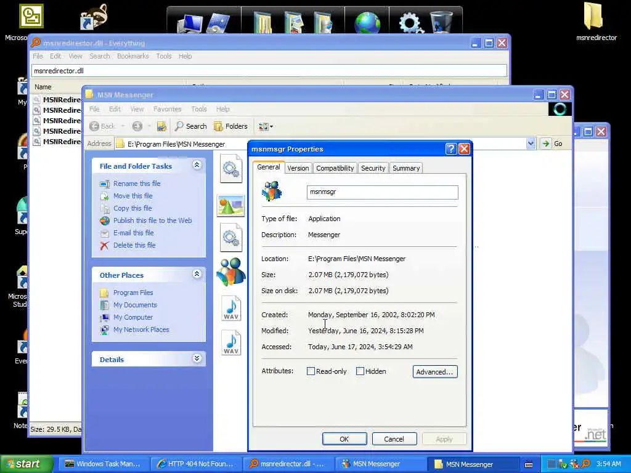Click the Forward arrow in explorer toolbar
The height and width of the screenshot is (473, 631).
[x=137, y=126]
